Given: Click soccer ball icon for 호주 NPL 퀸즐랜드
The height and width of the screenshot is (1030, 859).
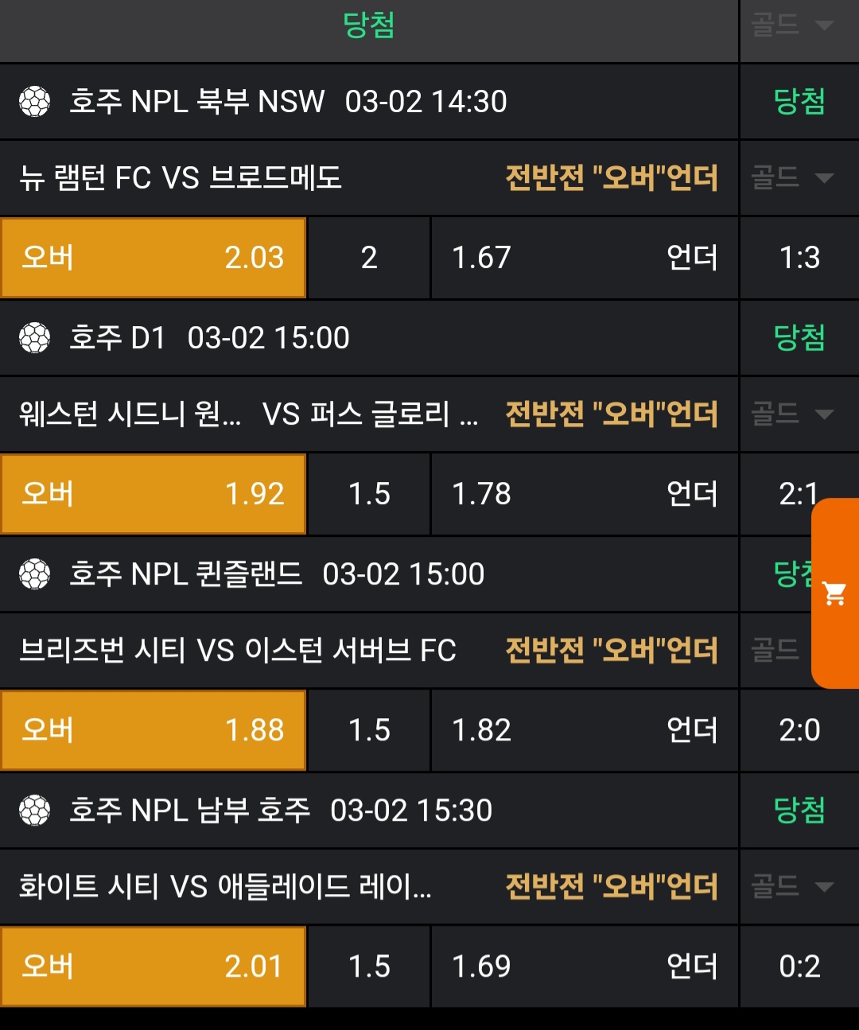Looking at the screenshot, I should (35, 573).
